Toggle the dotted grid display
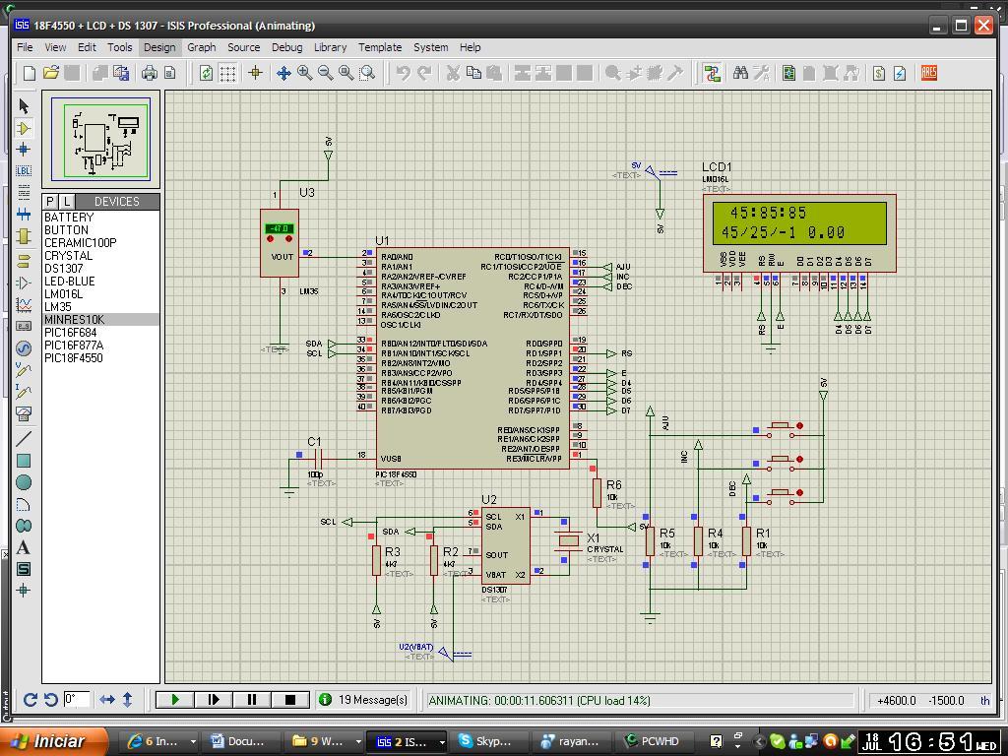The height and width of the screenshot is (756, 1008). tap(227, 73)
